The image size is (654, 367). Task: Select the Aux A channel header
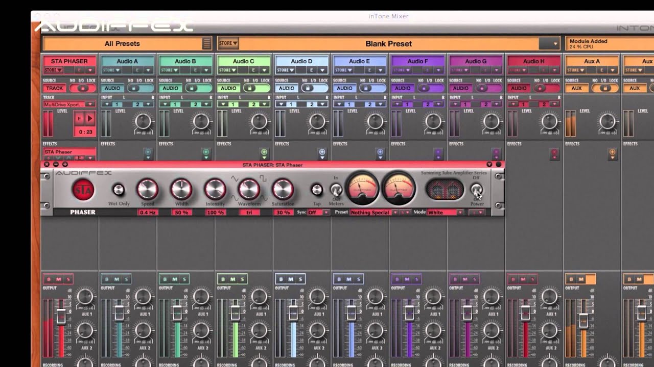(x=592, y=61)
